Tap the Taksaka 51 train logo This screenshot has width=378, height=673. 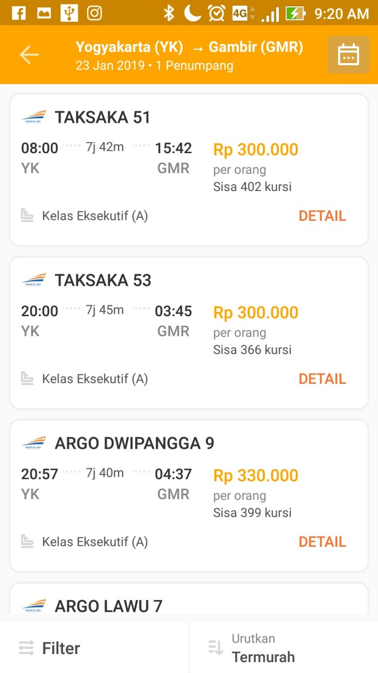(x=34, y=118)
